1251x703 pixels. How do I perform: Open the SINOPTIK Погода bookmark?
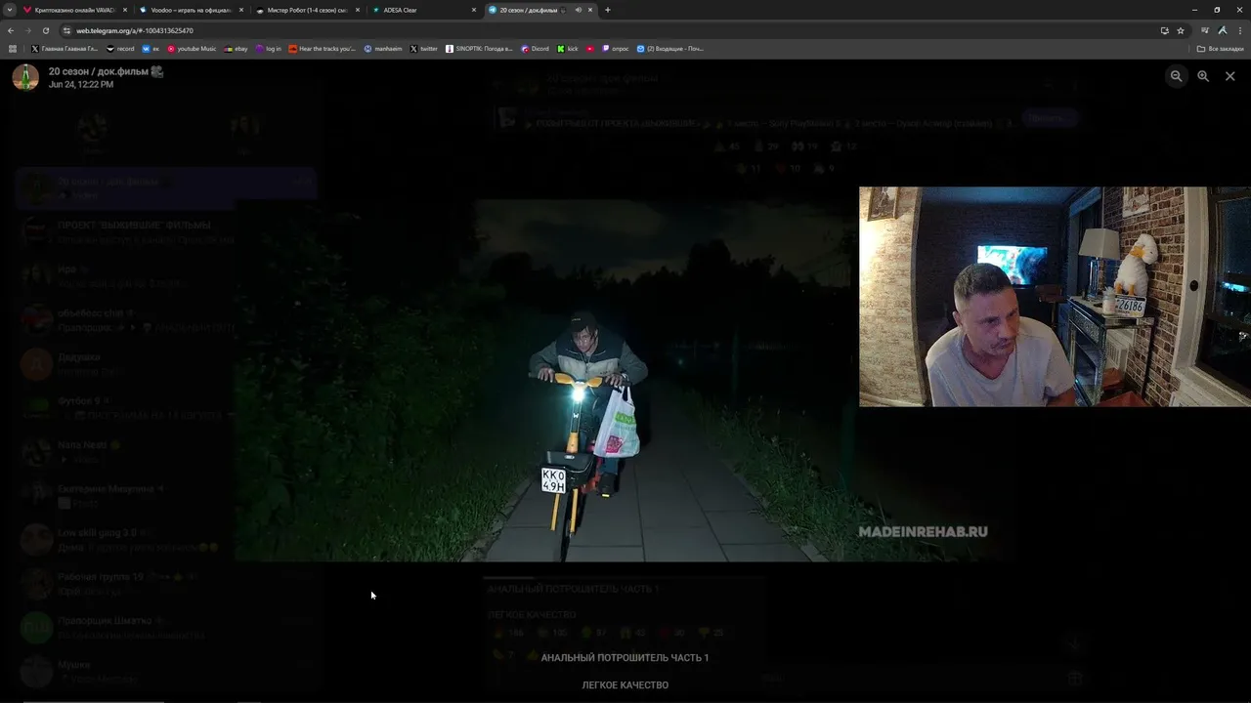coord(479,48)
